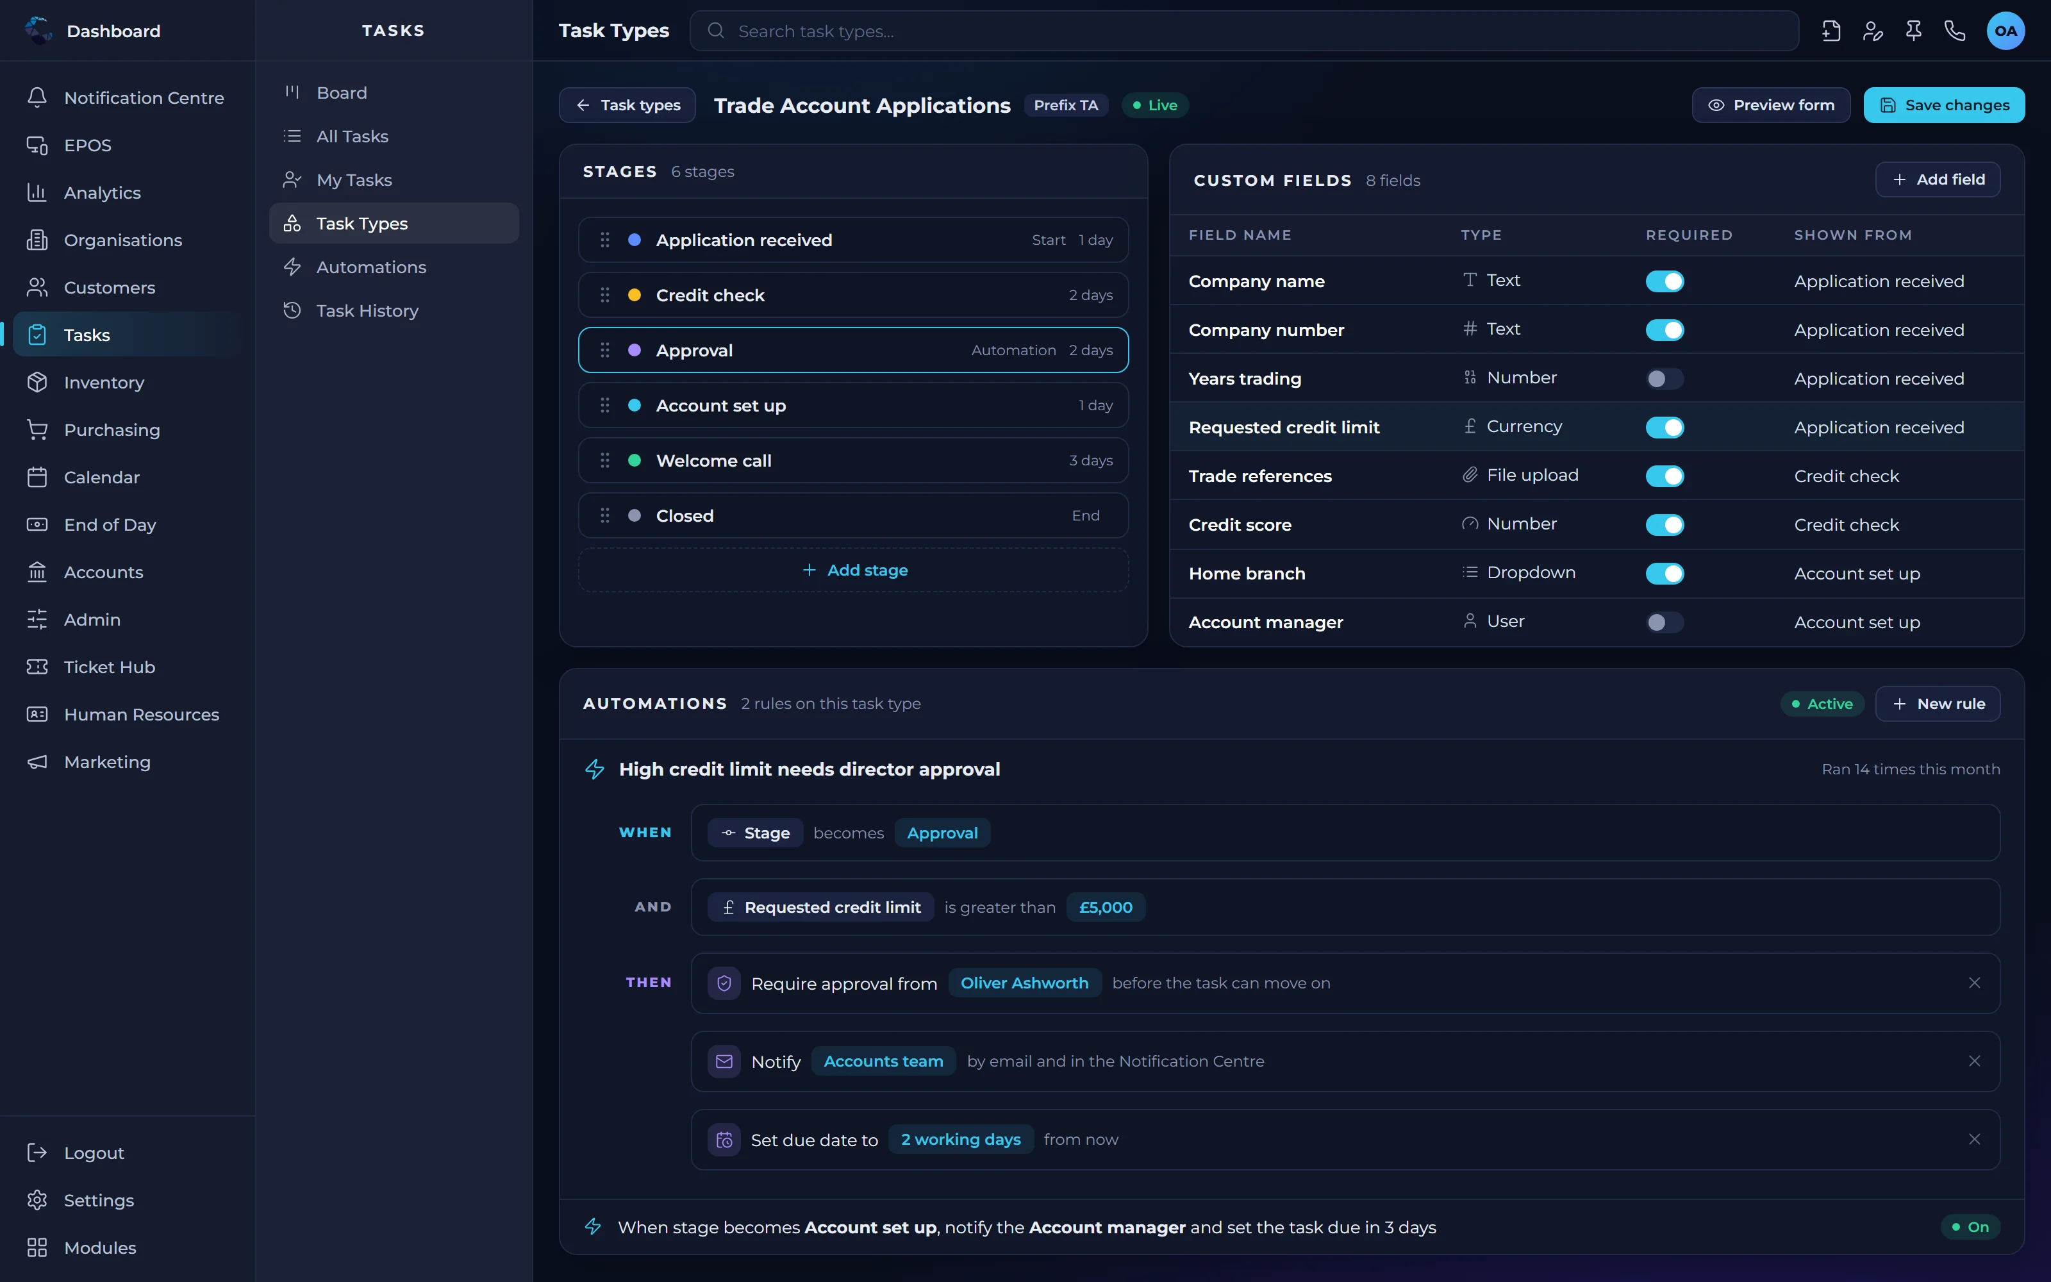Viewport: 2051px width, 1282px height.
Task: Toggle required for Company name field
Action: [x=1665, y=281]
